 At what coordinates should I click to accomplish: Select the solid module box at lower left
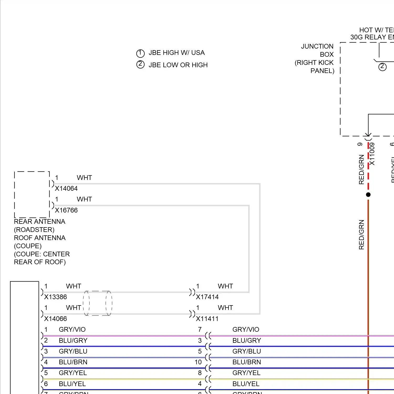pos(25,338)
